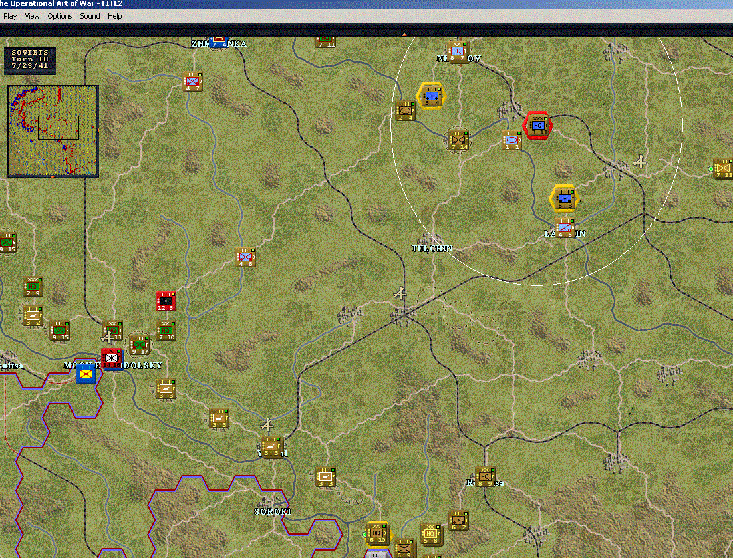Open the Help menu

click(114, 16)
